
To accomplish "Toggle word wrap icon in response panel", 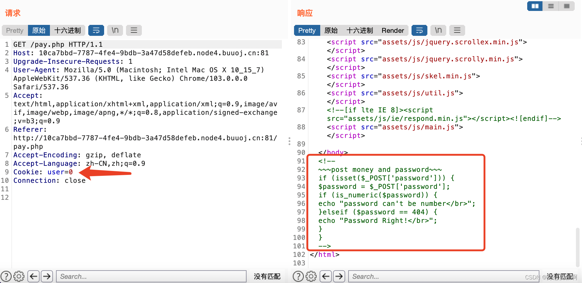I will tap(419, 30).
